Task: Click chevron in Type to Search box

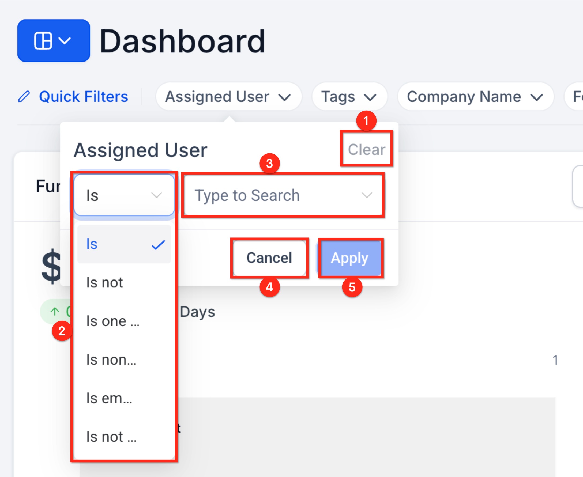Action: coord(367,195)
